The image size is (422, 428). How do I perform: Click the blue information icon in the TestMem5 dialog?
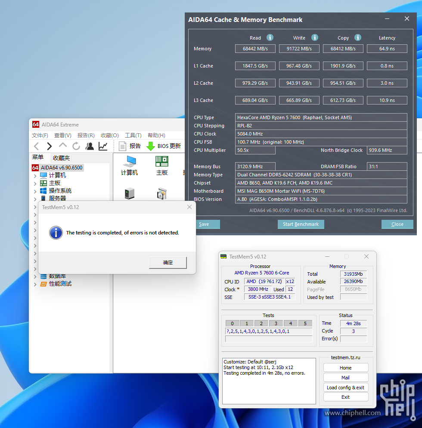click(x=56, y=233)
